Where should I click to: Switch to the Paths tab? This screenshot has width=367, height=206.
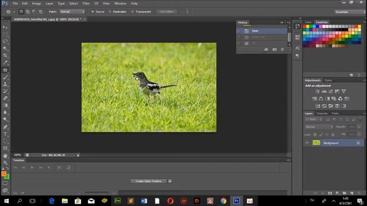335,113
